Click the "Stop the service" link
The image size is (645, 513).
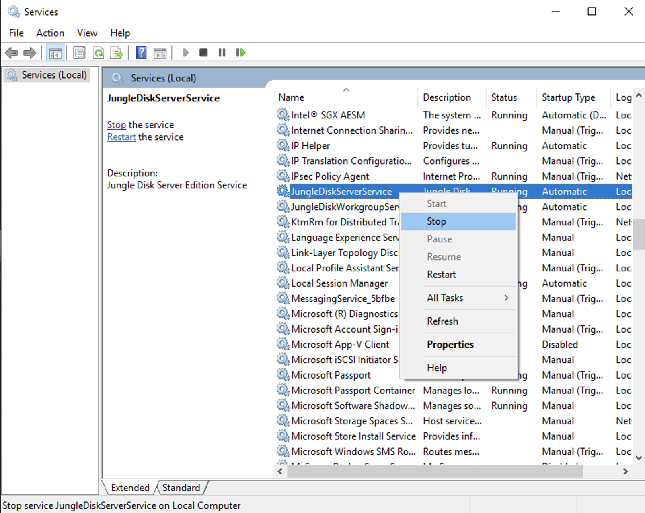pos(116,125)
